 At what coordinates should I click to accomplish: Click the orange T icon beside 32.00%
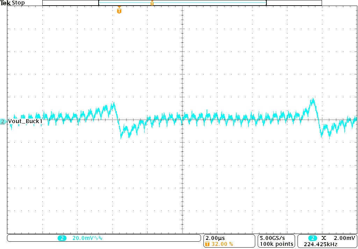[207, 244]
